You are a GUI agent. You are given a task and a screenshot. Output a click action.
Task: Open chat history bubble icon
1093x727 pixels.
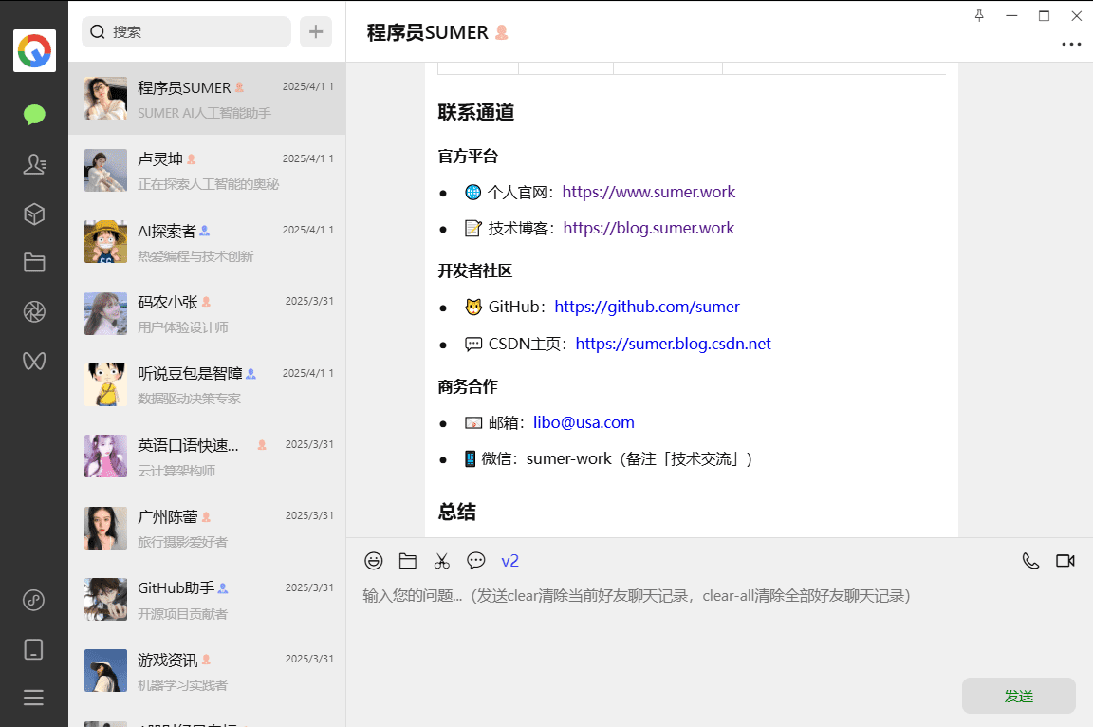[x=476, y=560]
